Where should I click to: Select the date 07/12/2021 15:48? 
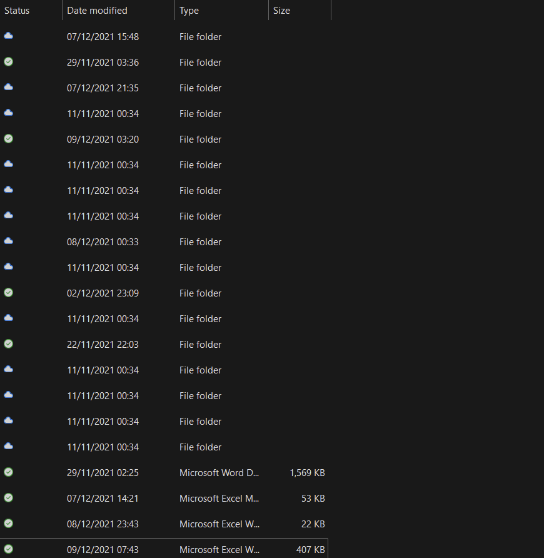(103, 37)
